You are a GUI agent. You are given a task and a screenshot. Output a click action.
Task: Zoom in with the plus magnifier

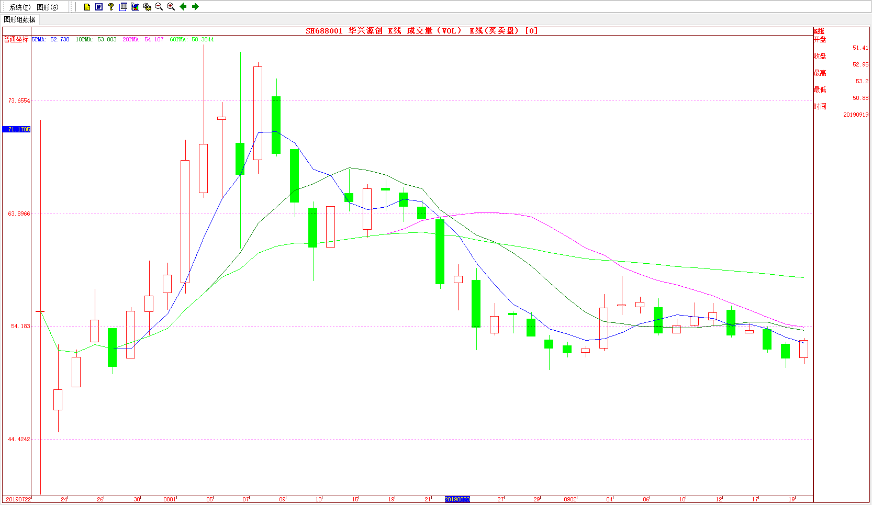click(x=171, y=7)
